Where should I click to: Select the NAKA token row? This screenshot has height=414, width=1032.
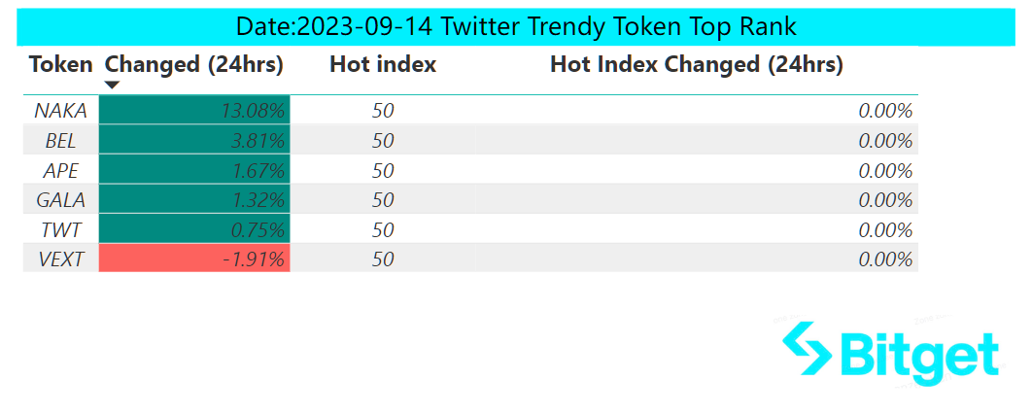tap(470, 111)
